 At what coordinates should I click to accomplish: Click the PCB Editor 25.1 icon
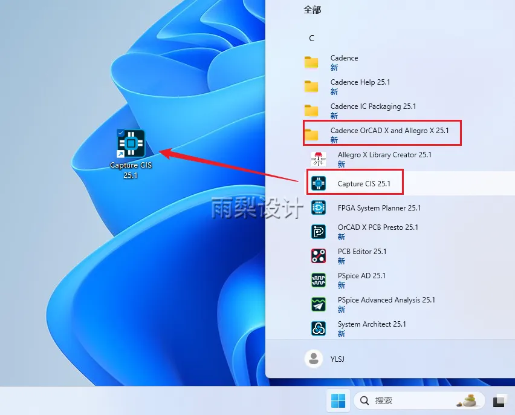pyautogui.click(x=319, y=256)
